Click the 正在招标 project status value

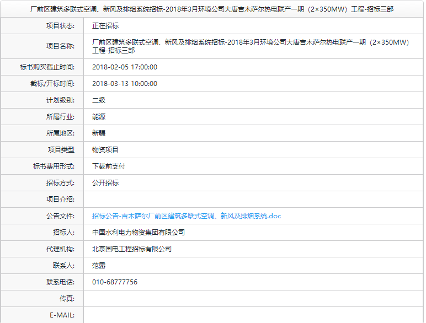coord(105,26)
